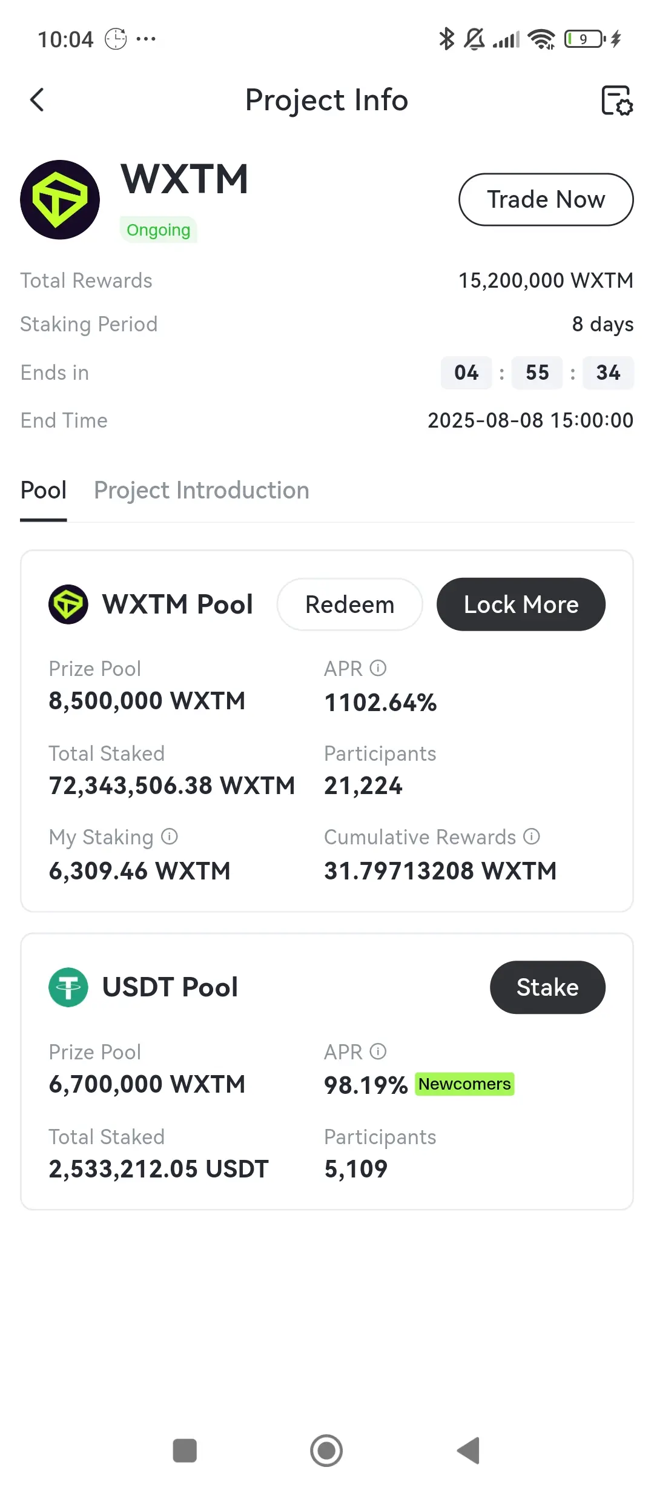Tap the Total Rewards label
The image size is (654, 1490).
86,280
